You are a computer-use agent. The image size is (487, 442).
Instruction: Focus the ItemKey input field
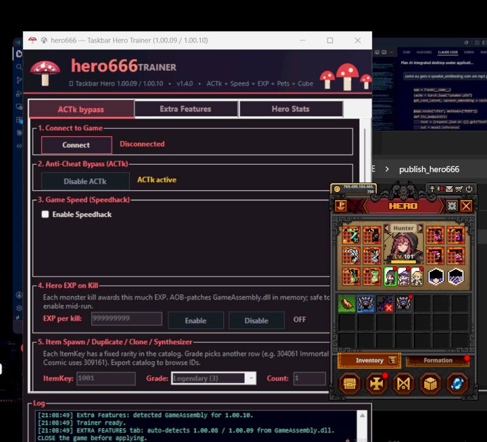(106, 378)
